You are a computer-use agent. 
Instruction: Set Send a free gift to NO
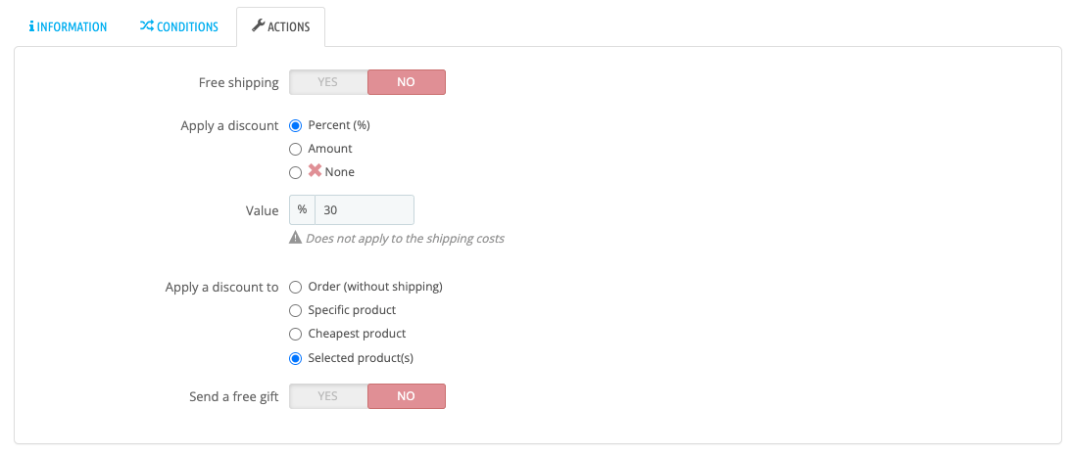406,396
